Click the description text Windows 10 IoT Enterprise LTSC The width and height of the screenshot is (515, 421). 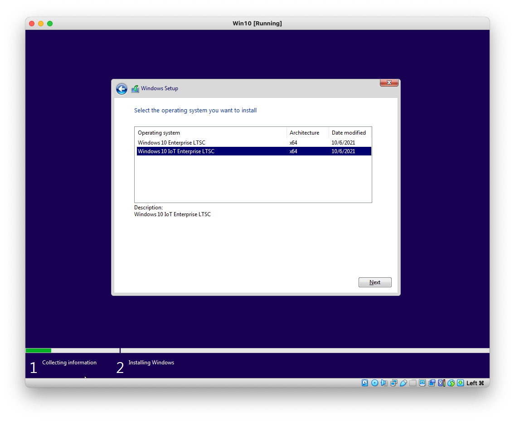pos(172,214)
